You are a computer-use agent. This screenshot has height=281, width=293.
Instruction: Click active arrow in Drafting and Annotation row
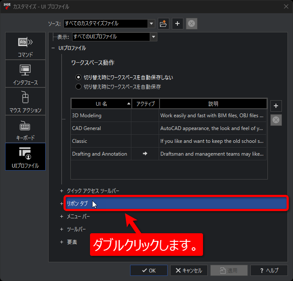pos(145,154)
